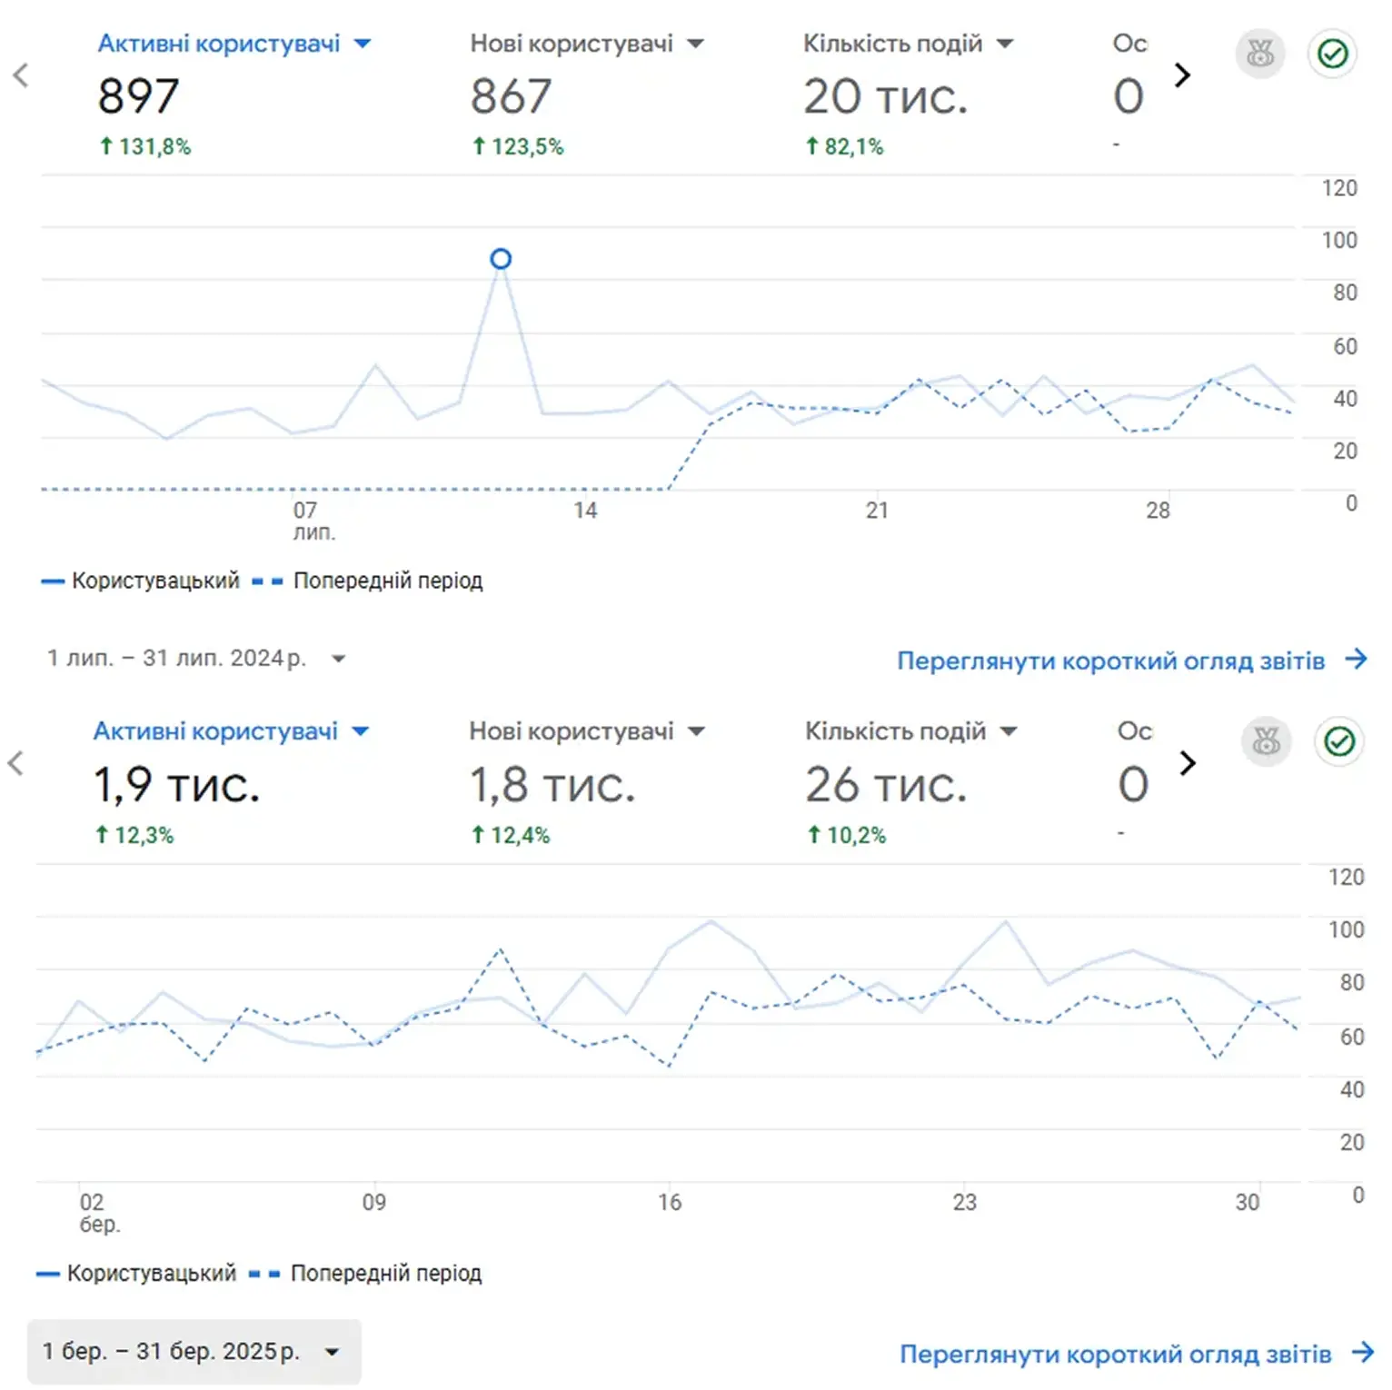This screenshot has width=1392, height=1390.
Task: Click Користувацький legend entry in March chart
Action: click(136, 1273)
